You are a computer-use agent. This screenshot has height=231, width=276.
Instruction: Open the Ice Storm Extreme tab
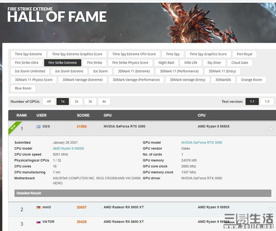click(69, 71)
